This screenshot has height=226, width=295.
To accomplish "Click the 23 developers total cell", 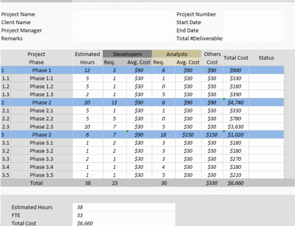I will tap(114, 183).
